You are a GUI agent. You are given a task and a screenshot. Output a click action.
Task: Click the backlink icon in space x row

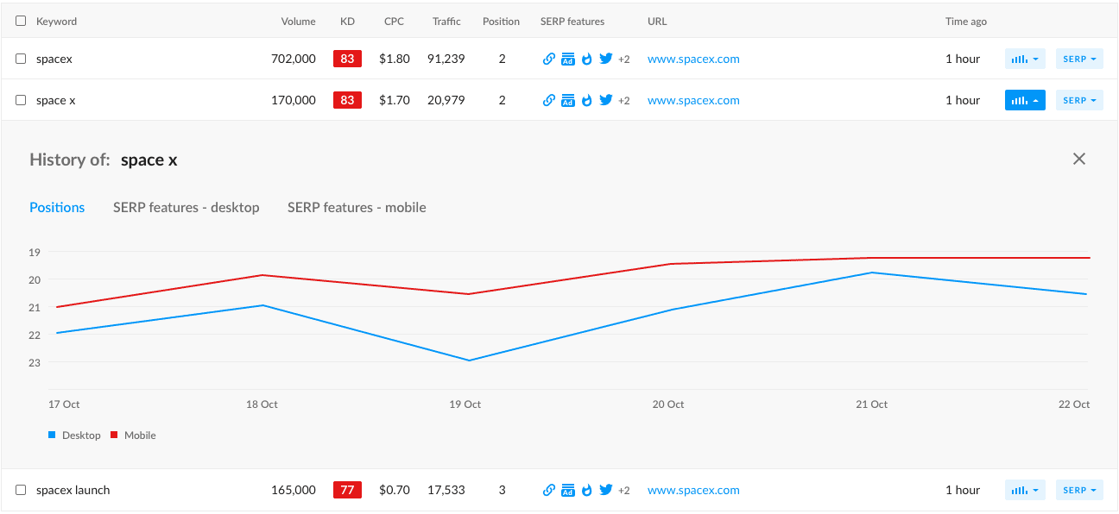(548, 100)
